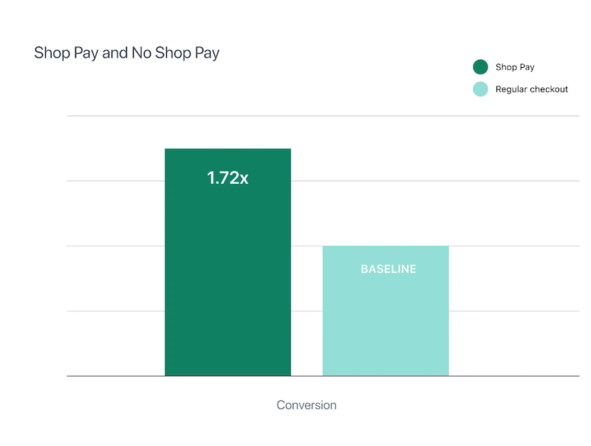Click the top edge of the light teal bar

[x=386, y=246]
